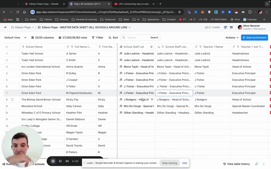
Task: Click the Add enrichment button
Action: (254, 37)
